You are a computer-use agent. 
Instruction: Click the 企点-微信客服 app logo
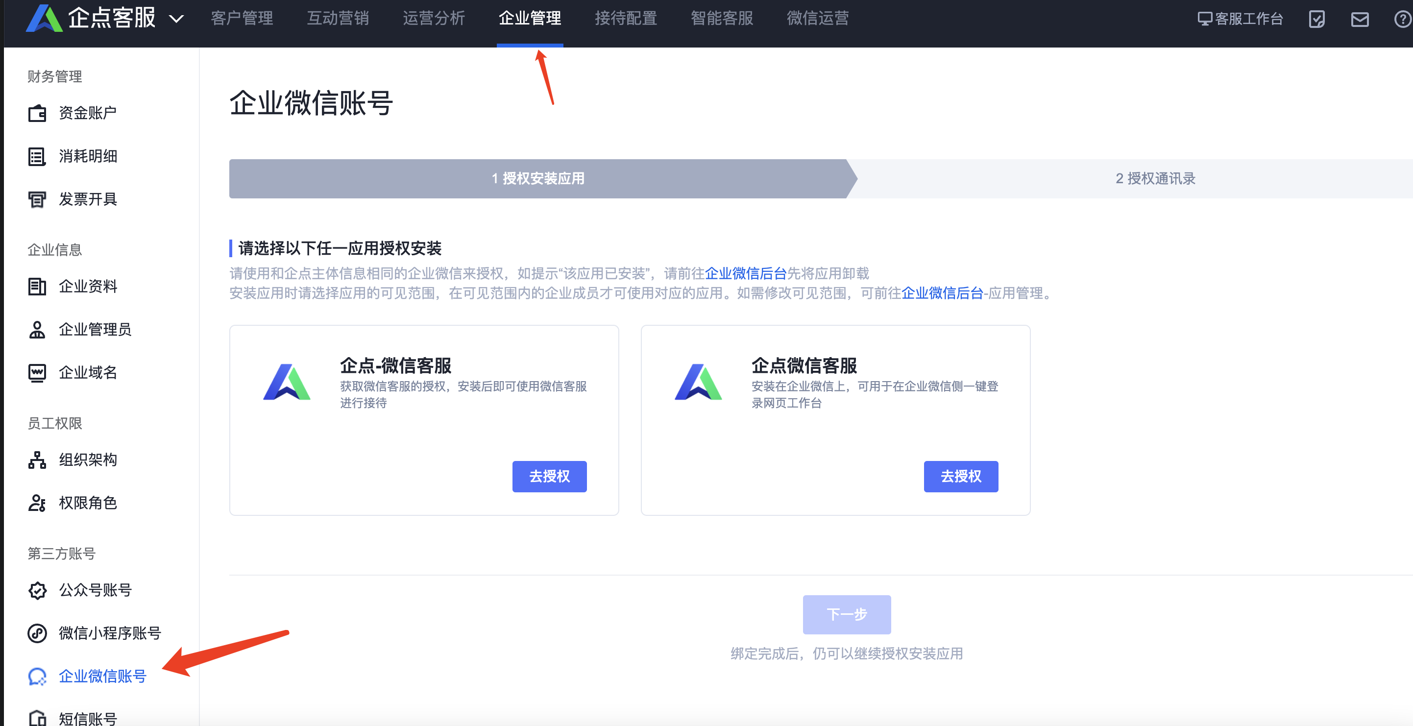287,382
